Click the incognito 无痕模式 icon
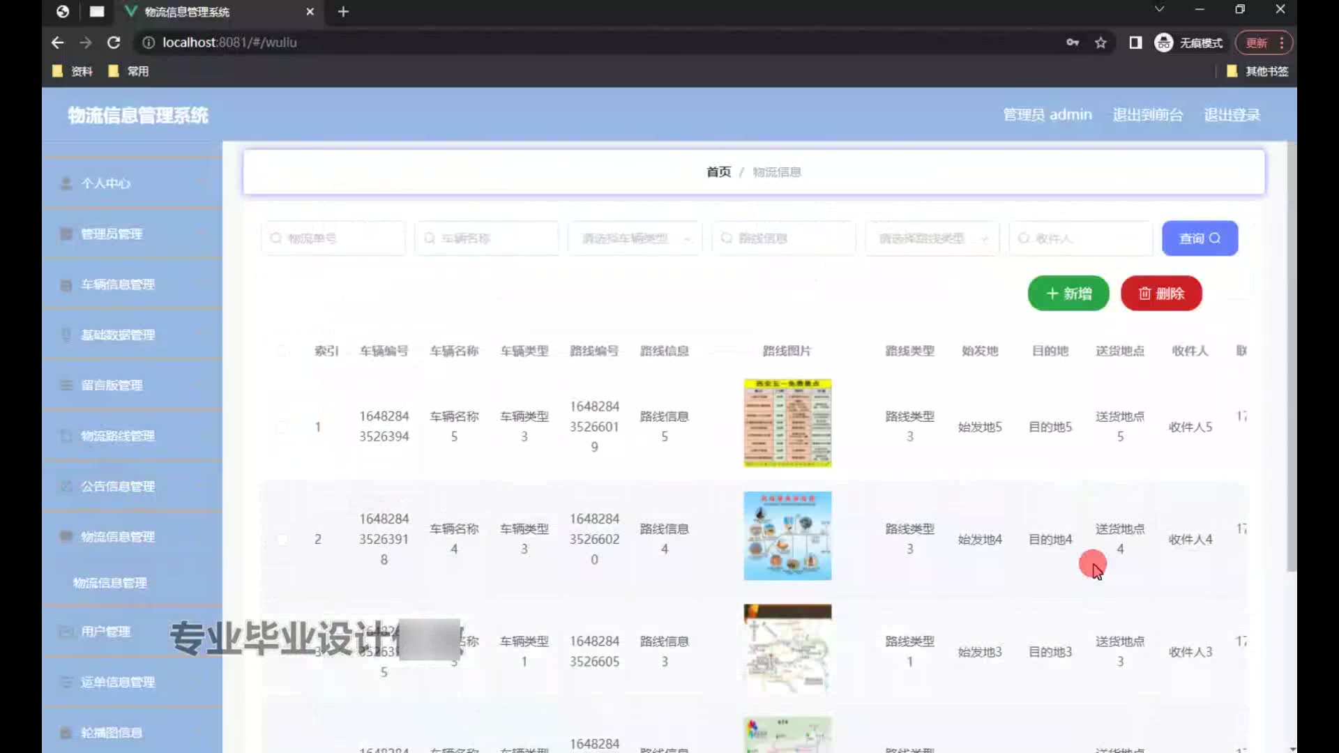 [1163, 43]
